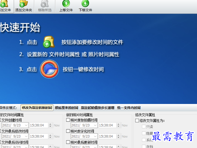
Task: Open the 照片最后更新时间 date dropdown
Action: coord(95,147)
